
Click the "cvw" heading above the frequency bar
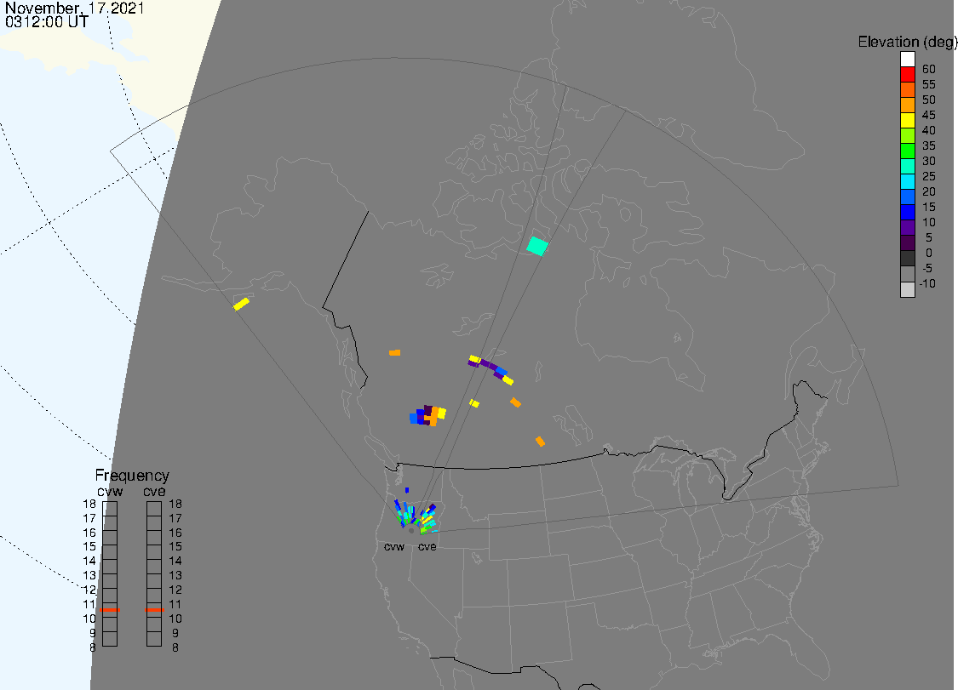point(110,491)
